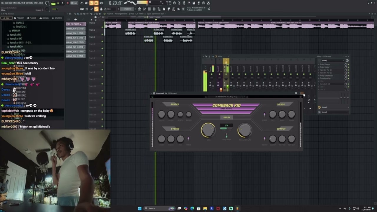377x212 pixels.
Task: Expand the Comeback Kid window menu arrow
Action: 151,93
